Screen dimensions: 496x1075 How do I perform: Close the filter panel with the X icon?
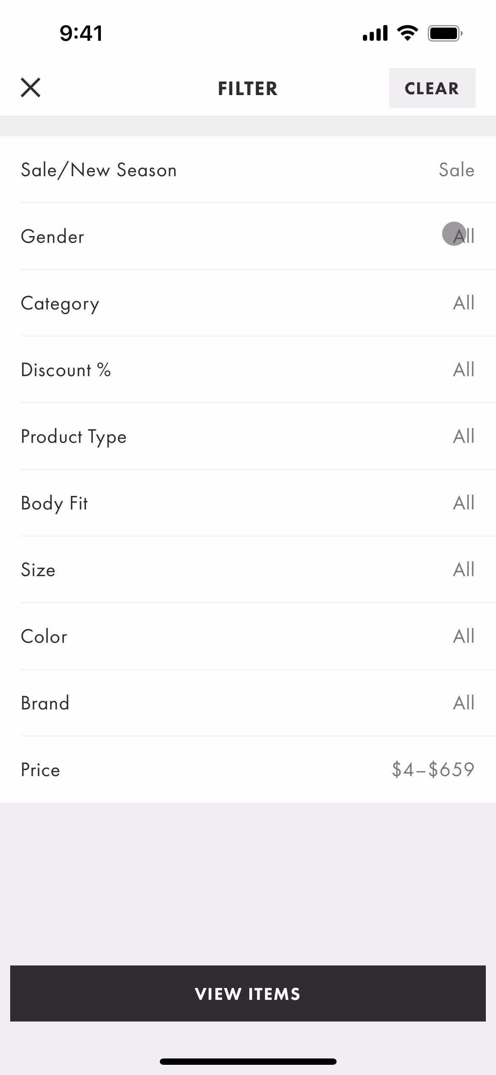(x=31, y=88)
